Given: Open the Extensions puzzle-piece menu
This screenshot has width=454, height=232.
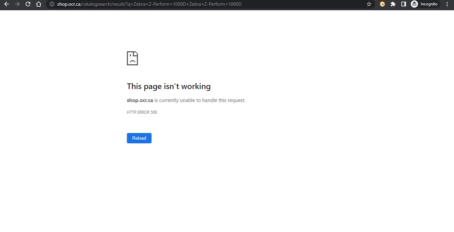Looking at the screenshot, I should [393, 4].
